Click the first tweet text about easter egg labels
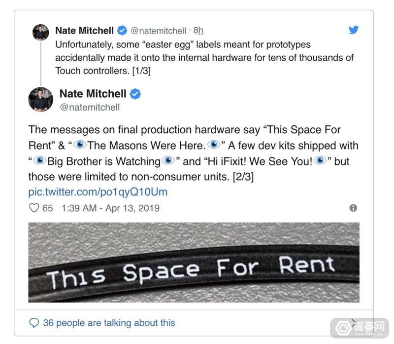The image size is (394, 344). pyautogui.click(x=204, y=58)
